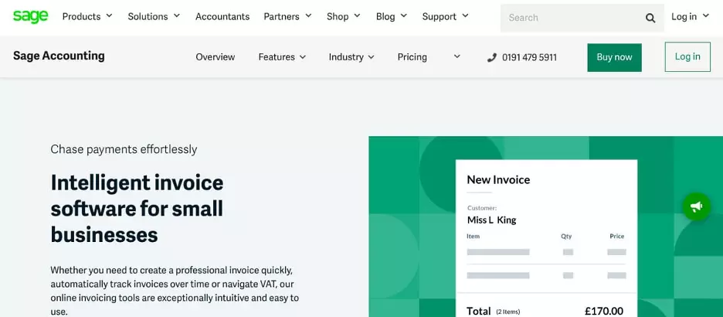Click the standalone chevron after Pricing
Screen dimensions: 723x317
tap(457, 56)
